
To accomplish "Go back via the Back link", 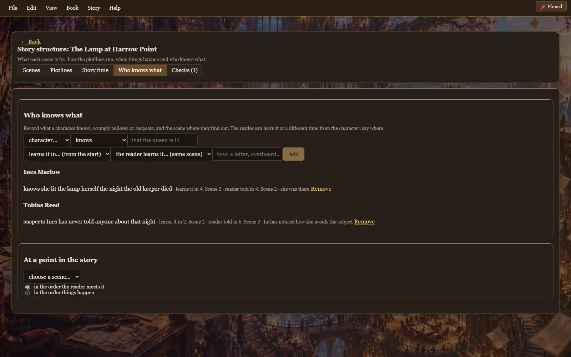I will [x=31, y=41].
